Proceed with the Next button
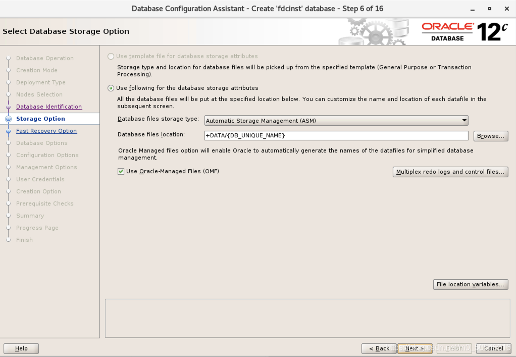This screenshot has height=357, width=516. 415,348
